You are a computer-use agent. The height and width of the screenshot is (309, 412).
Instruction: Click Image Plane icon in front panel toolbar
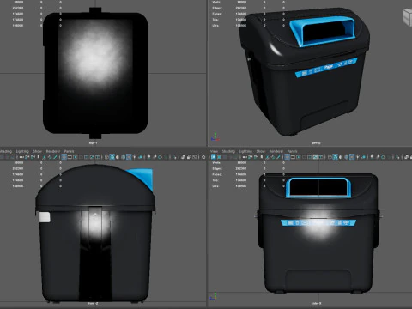pyautogui.click(x=44, y=157)
